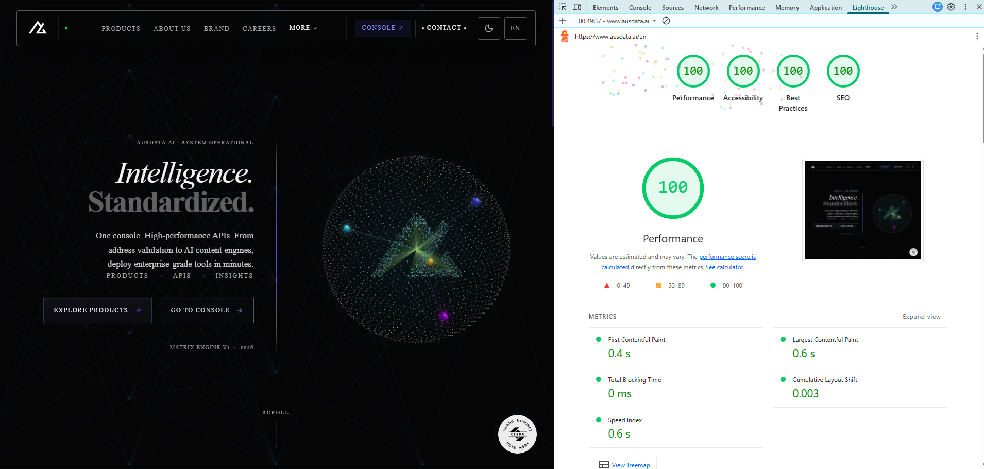Click the Ausdata logo icon in the website header

(38, 28)
